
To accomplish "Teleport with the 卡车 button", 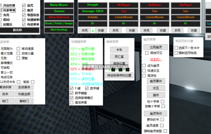I will point(119,50).
